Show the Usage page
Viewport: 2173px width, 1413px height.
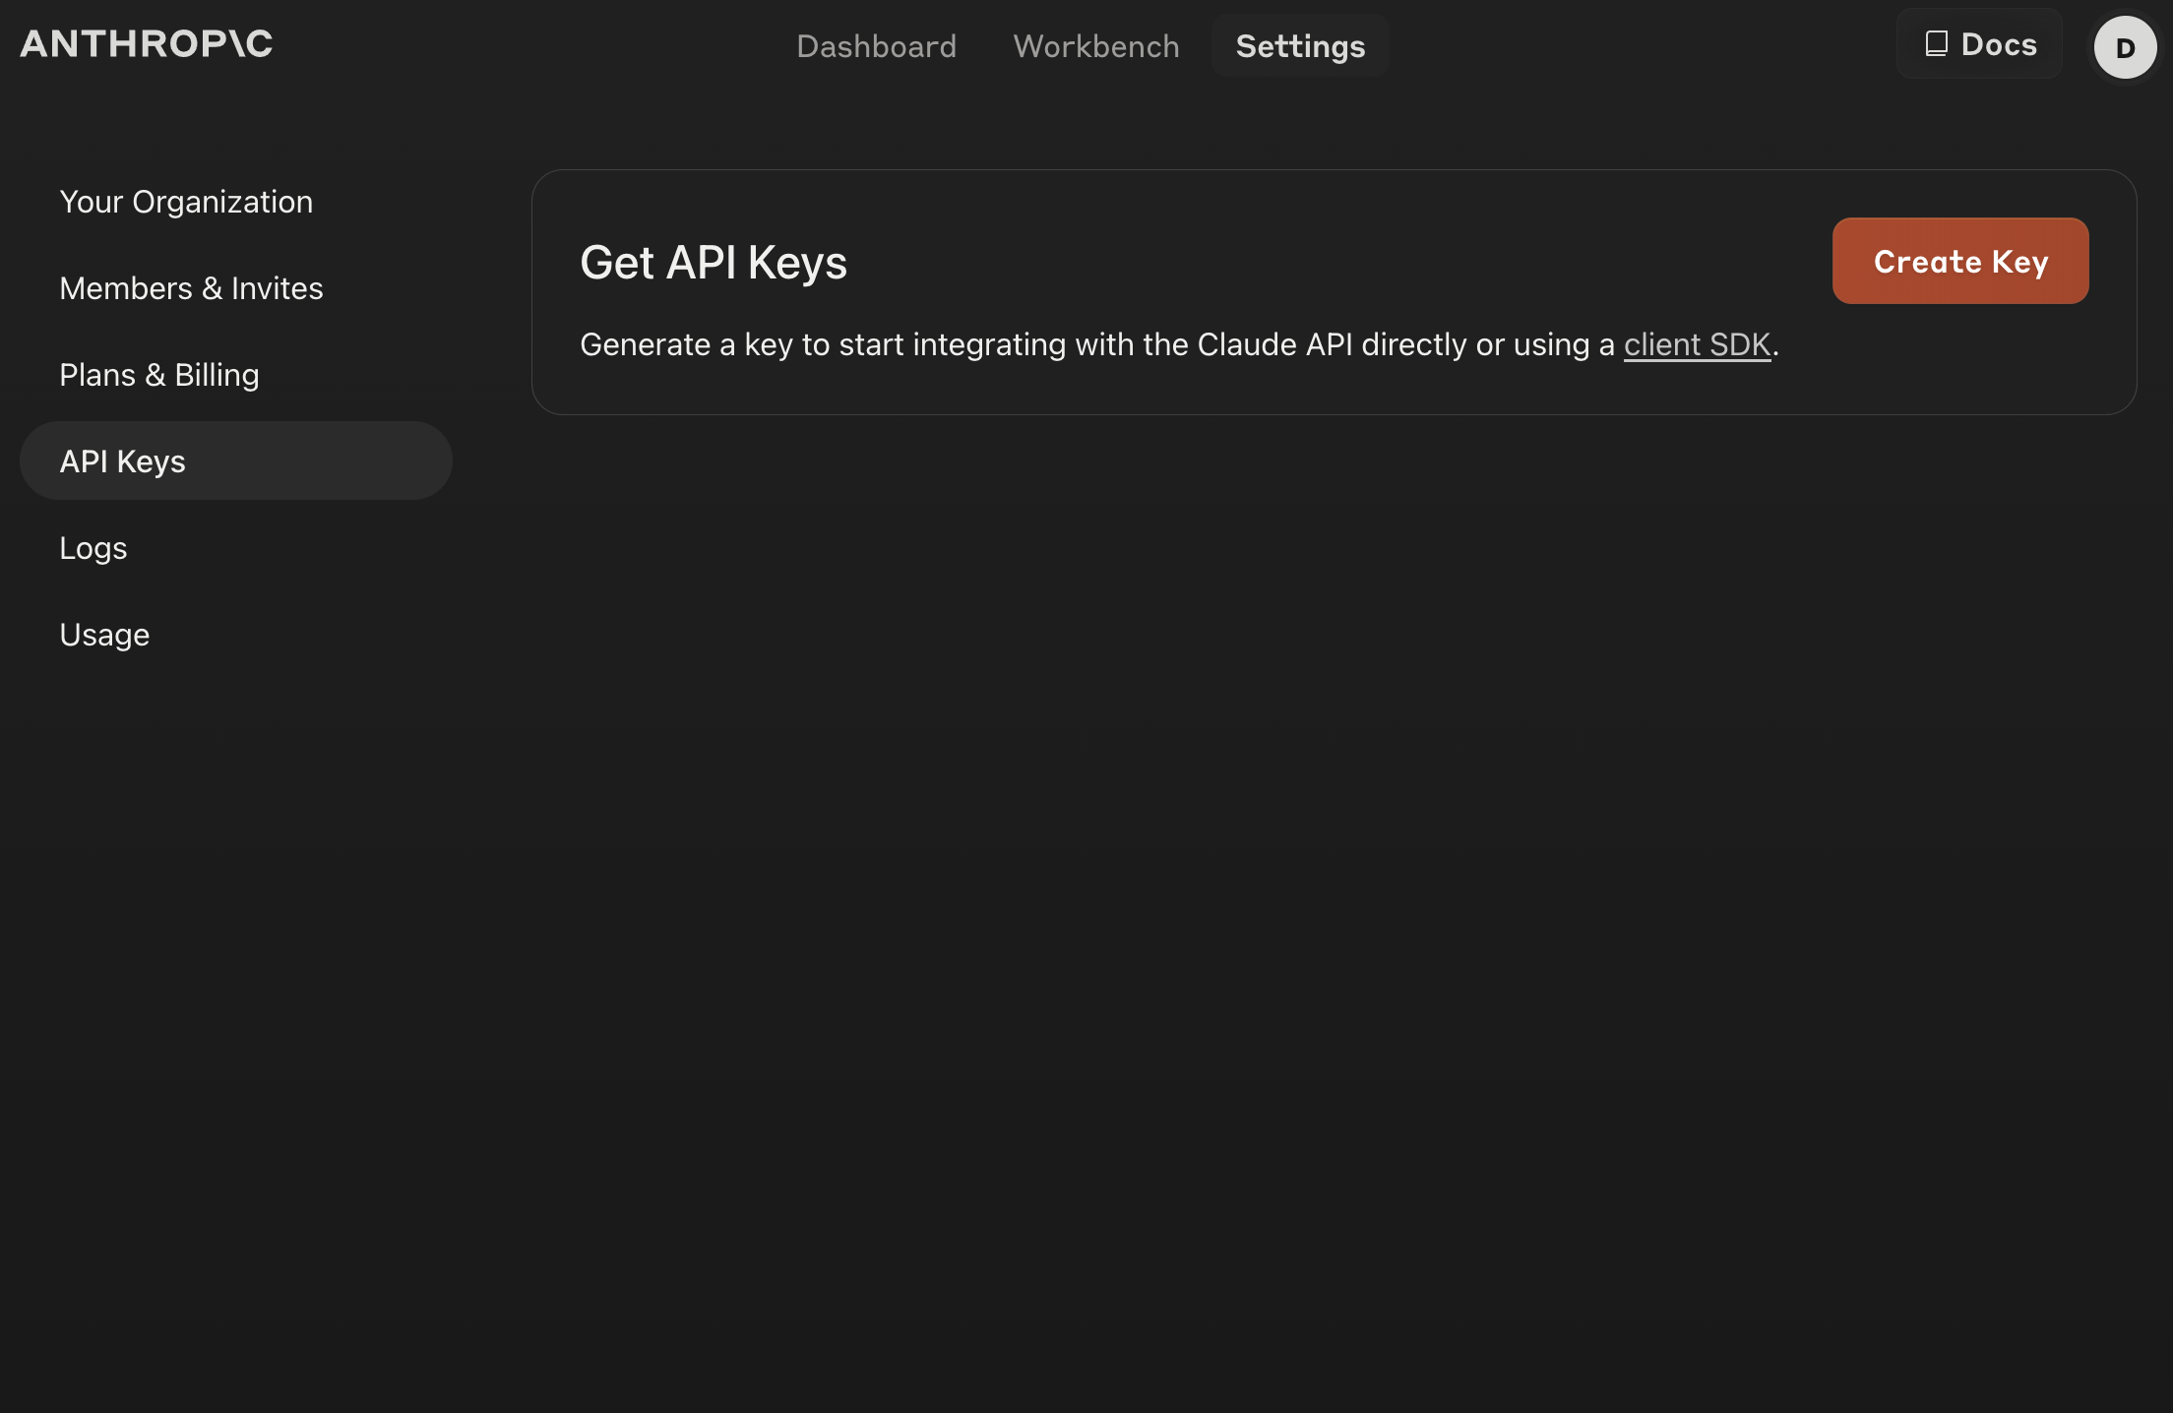click(x=104, y=634)
